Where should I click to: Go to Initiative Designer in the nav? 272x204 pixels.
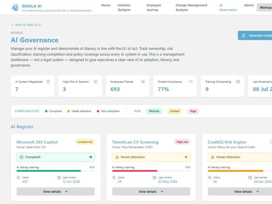(124, 7)
